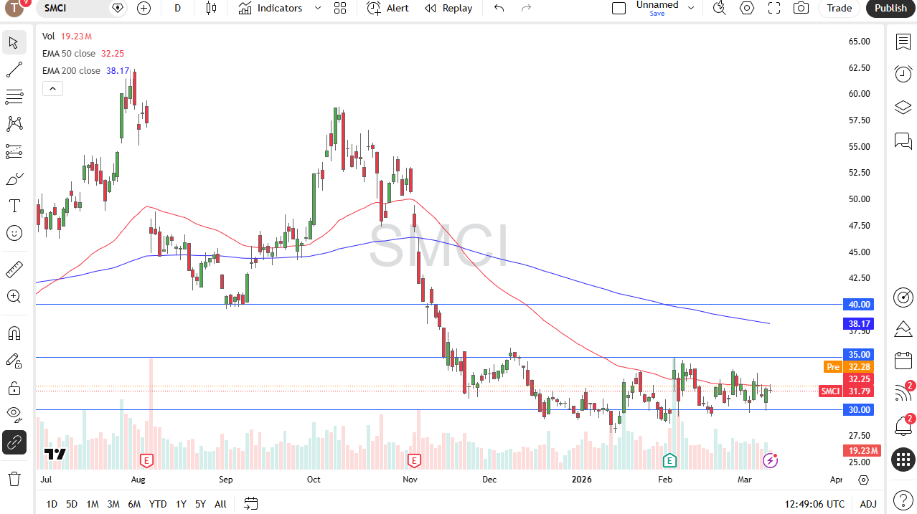Set the range to 1Y

point(181,504)
